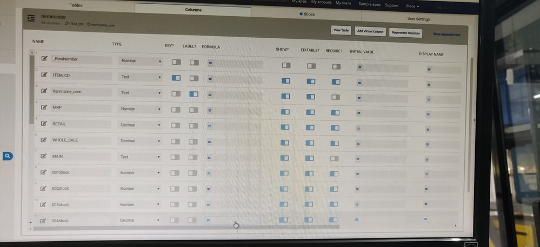Edit the 002stock column definition
Screen dimensions: 540x247
click(x=43, y=188)
